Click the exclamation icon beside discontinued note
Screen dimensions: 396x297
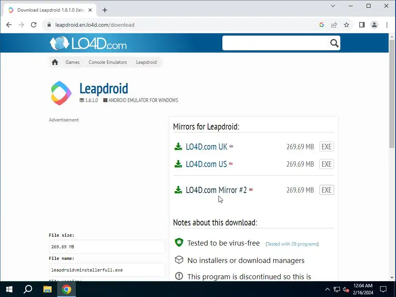click(x=179, y=276)
